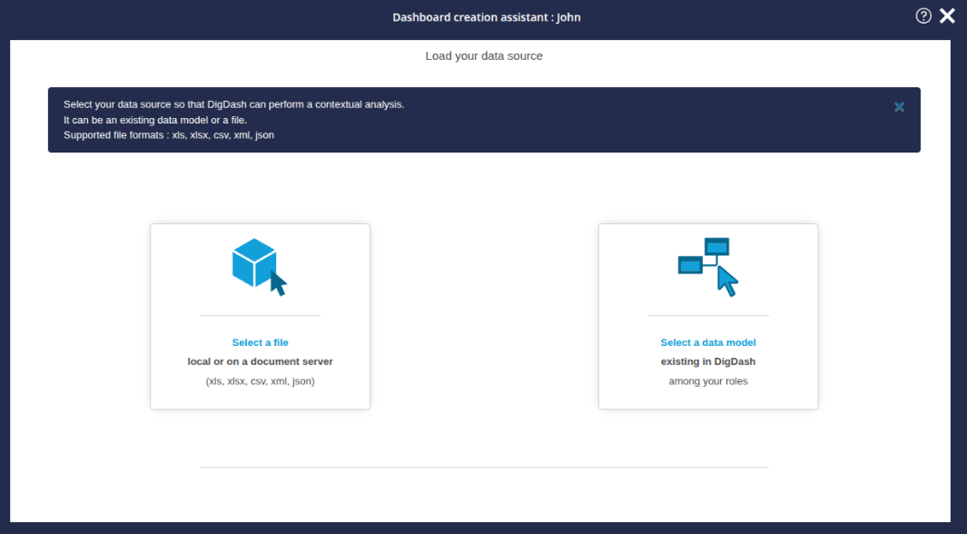Screen dimensions: 967x534
Task: Choose the 'Select a file' link
Action: 260,342
